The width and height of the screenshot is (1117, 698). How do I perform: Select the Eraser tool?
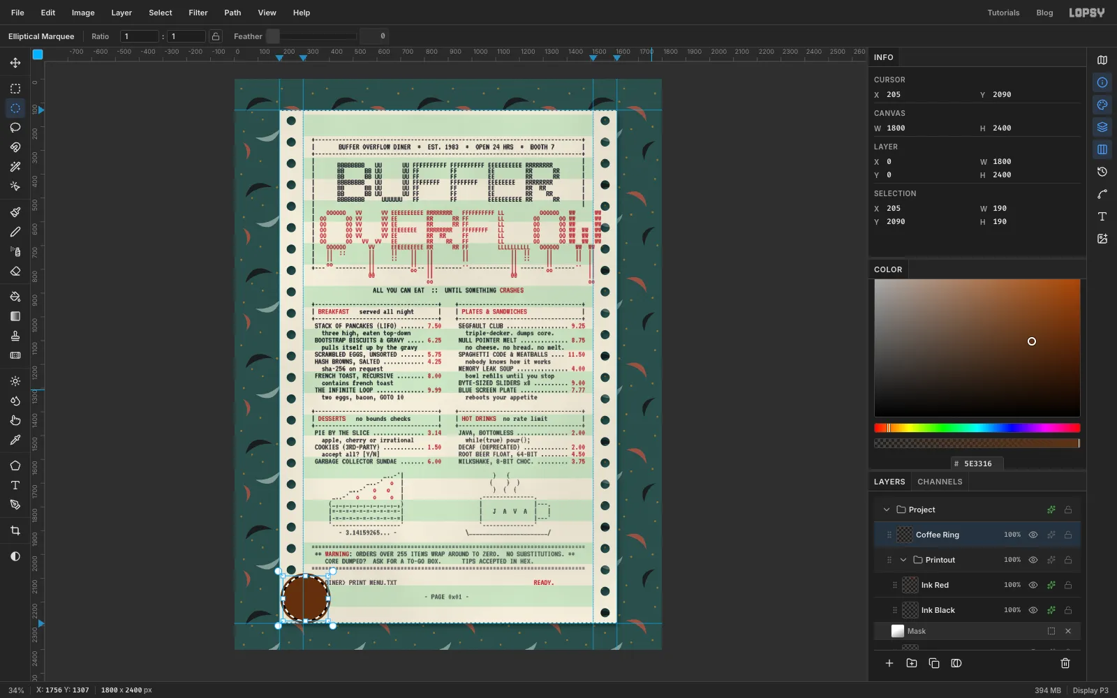click(15, 271)
